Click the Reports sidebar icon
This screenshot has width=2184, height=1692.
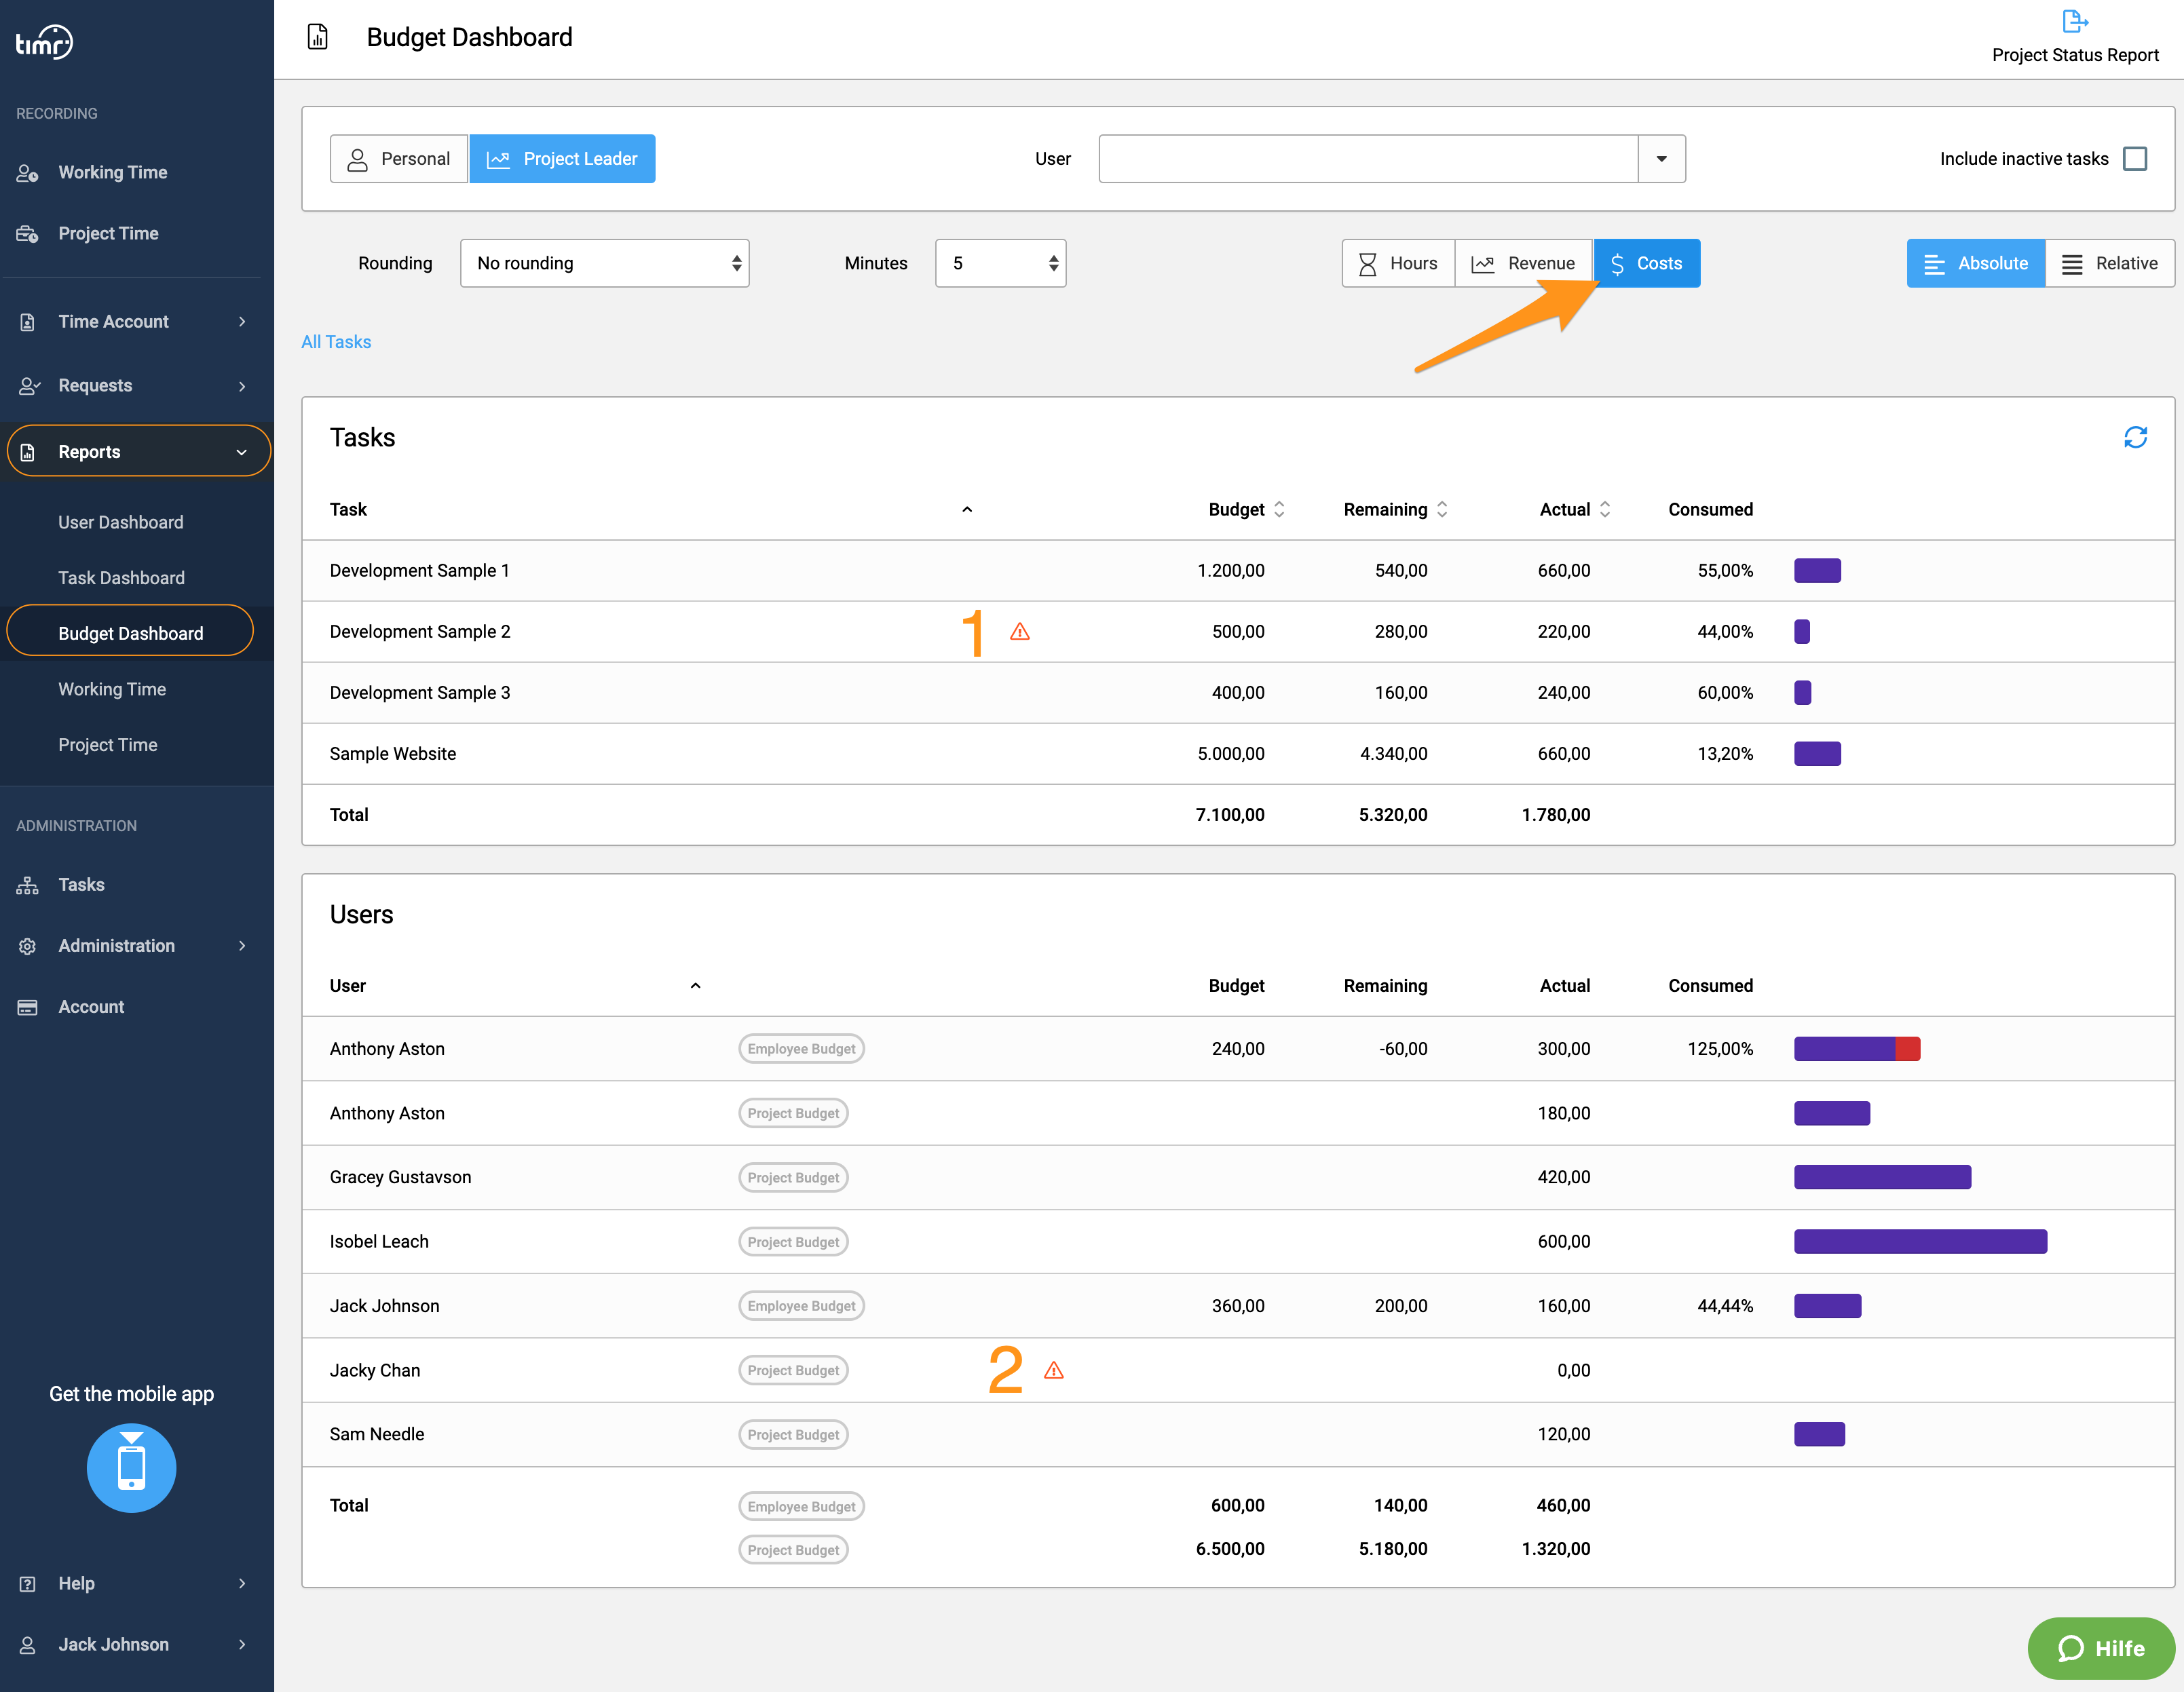pyautogui.click(x=27, y=452)
